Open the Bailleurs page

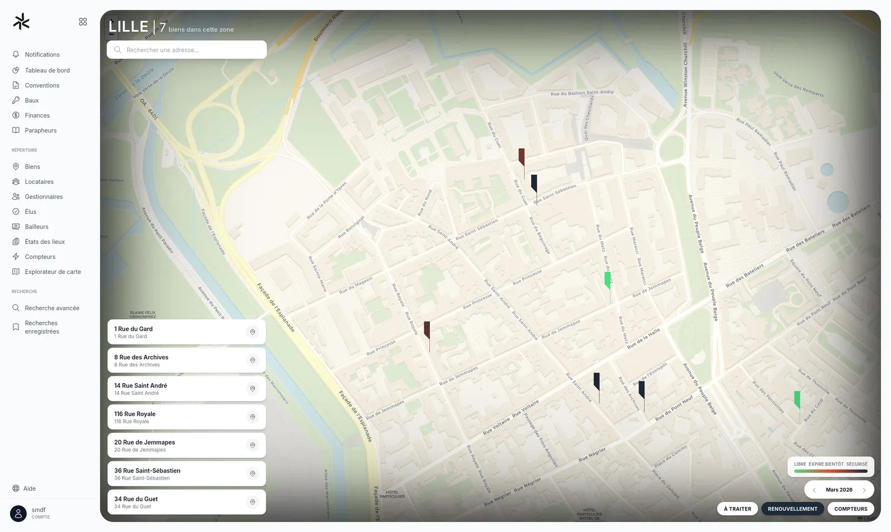[x=36, y=227]
